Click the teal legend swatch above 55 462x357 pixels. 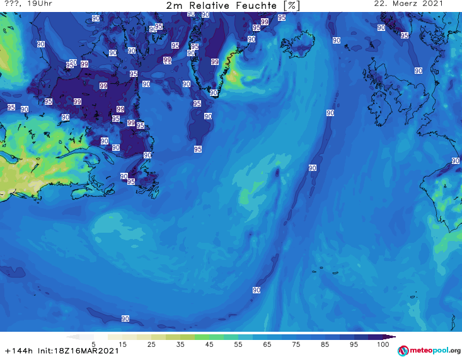click(x=231, y=337)
